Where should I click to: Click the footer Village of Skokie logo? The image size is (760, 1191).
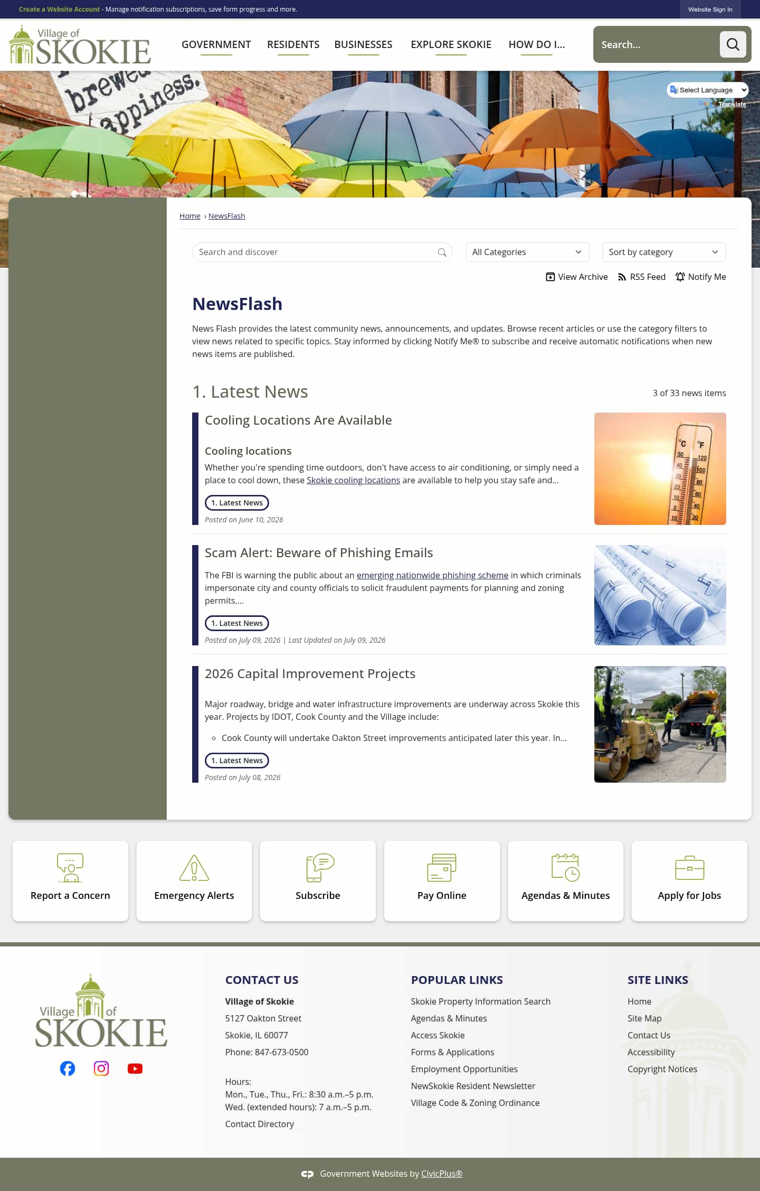click(x=101, y=1010)
